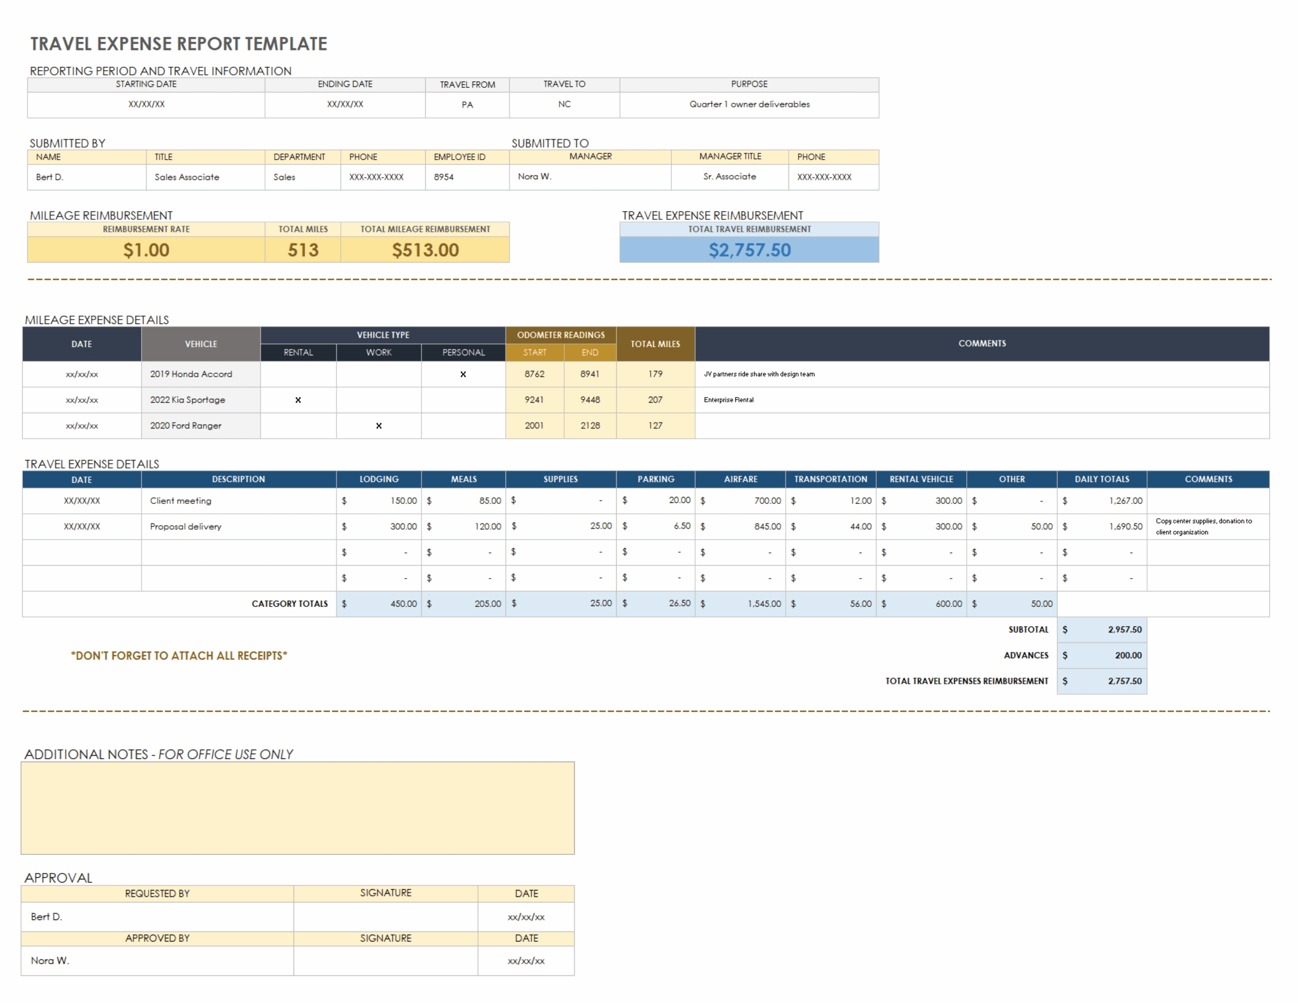Screen dimensions: 1298x1003
Task: Click the Approved By signature field for Nora W.
Action: tap(385, 960)
